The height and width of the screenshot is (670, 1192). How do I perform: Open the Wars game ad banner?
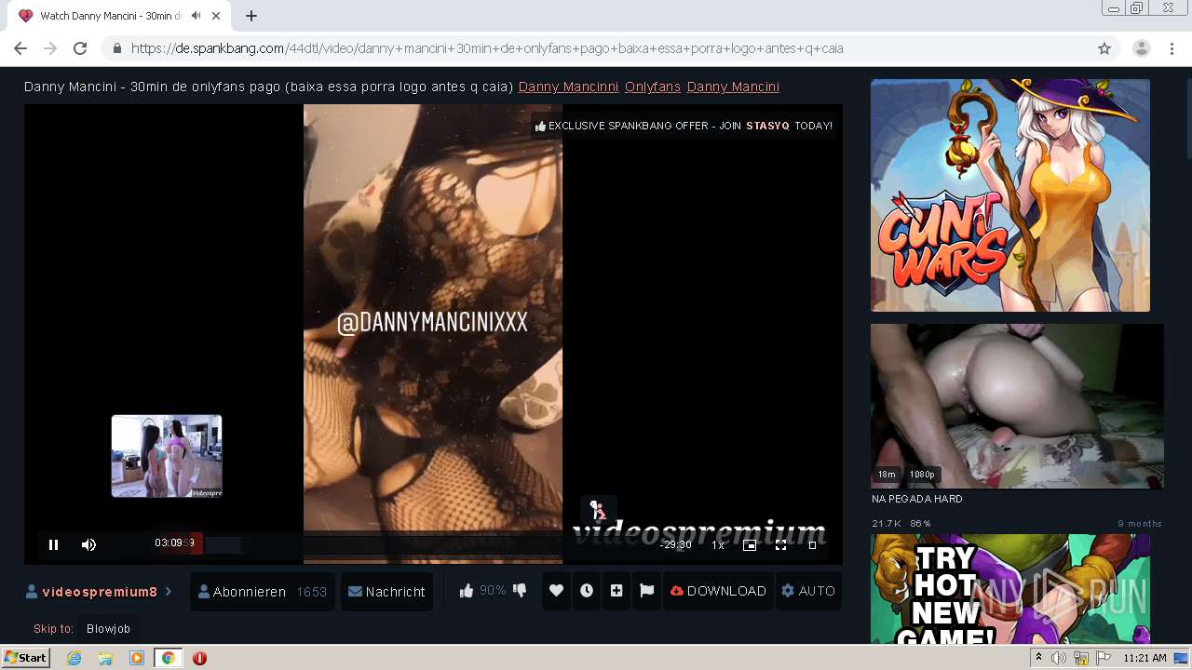[1010, 195]
